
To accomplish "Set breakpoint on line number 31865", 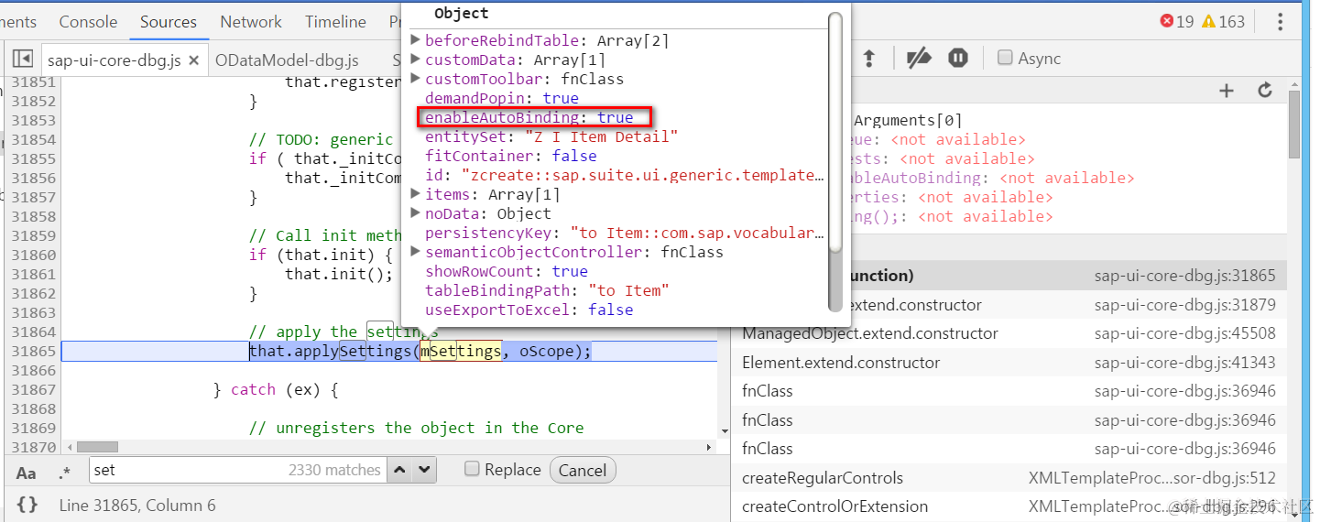I will point(33,351).
